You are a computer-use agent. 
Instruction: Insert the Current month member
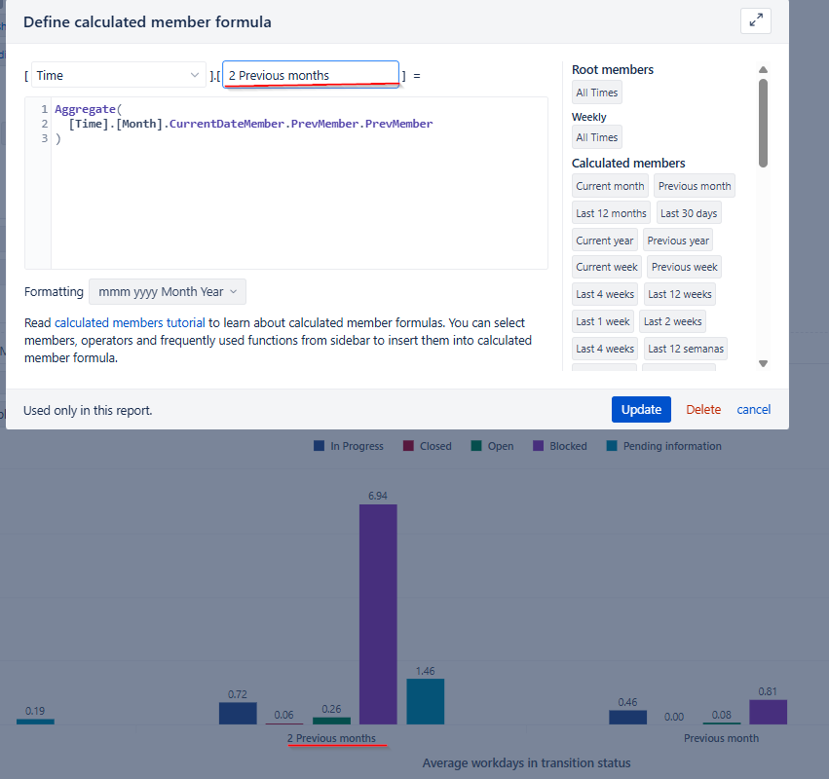tap(610, 186)
